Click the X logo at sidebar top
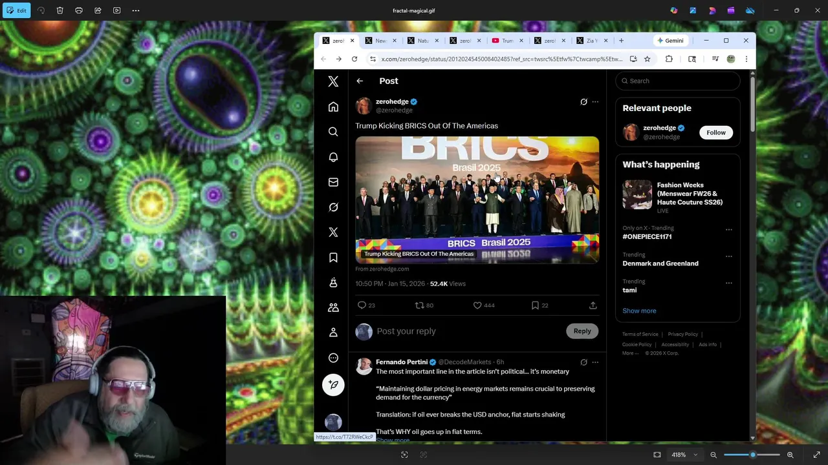 click(x=333, y=81)
